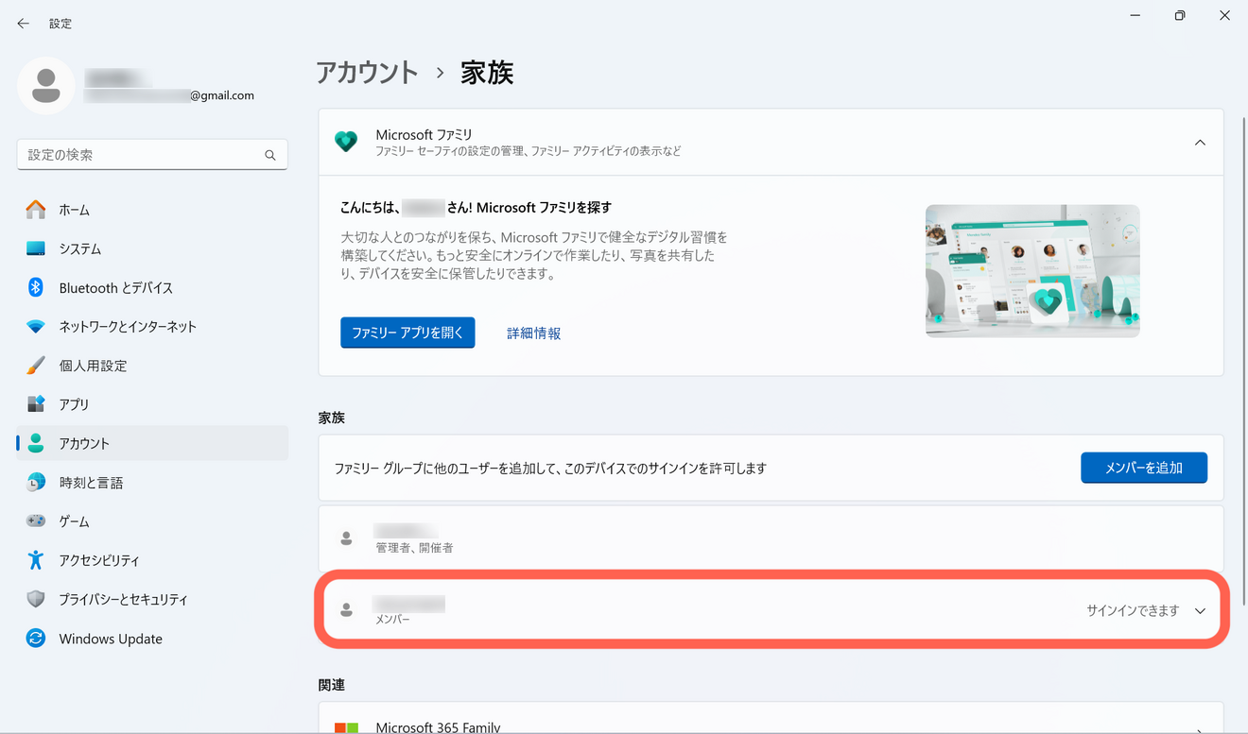1248x734 pixels.
Task: Click the profile avatar picture
Action: (x=46, y=86)
